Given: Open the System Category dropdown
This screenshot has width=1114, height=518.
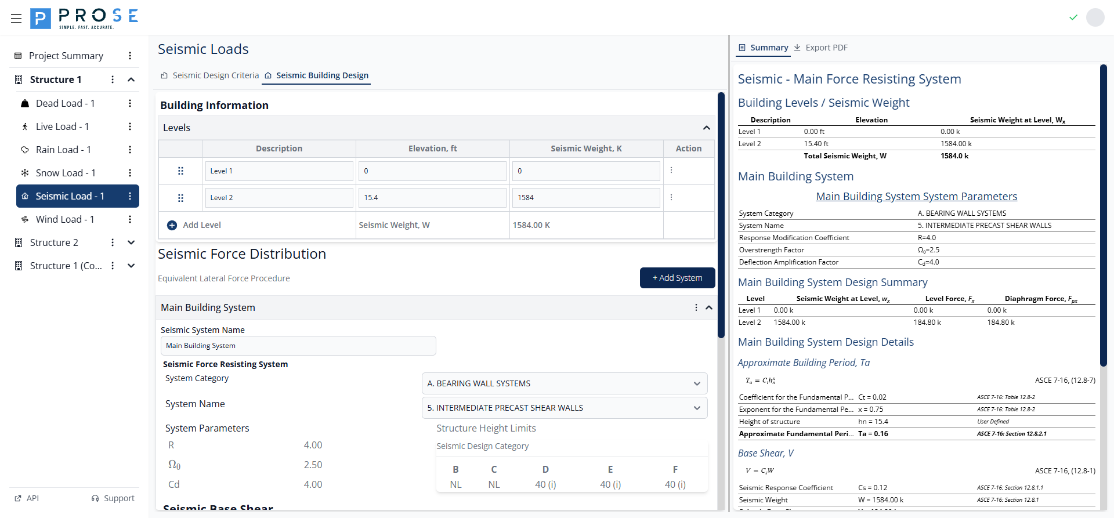Looking at the screenshot, I should coord(564,383).
